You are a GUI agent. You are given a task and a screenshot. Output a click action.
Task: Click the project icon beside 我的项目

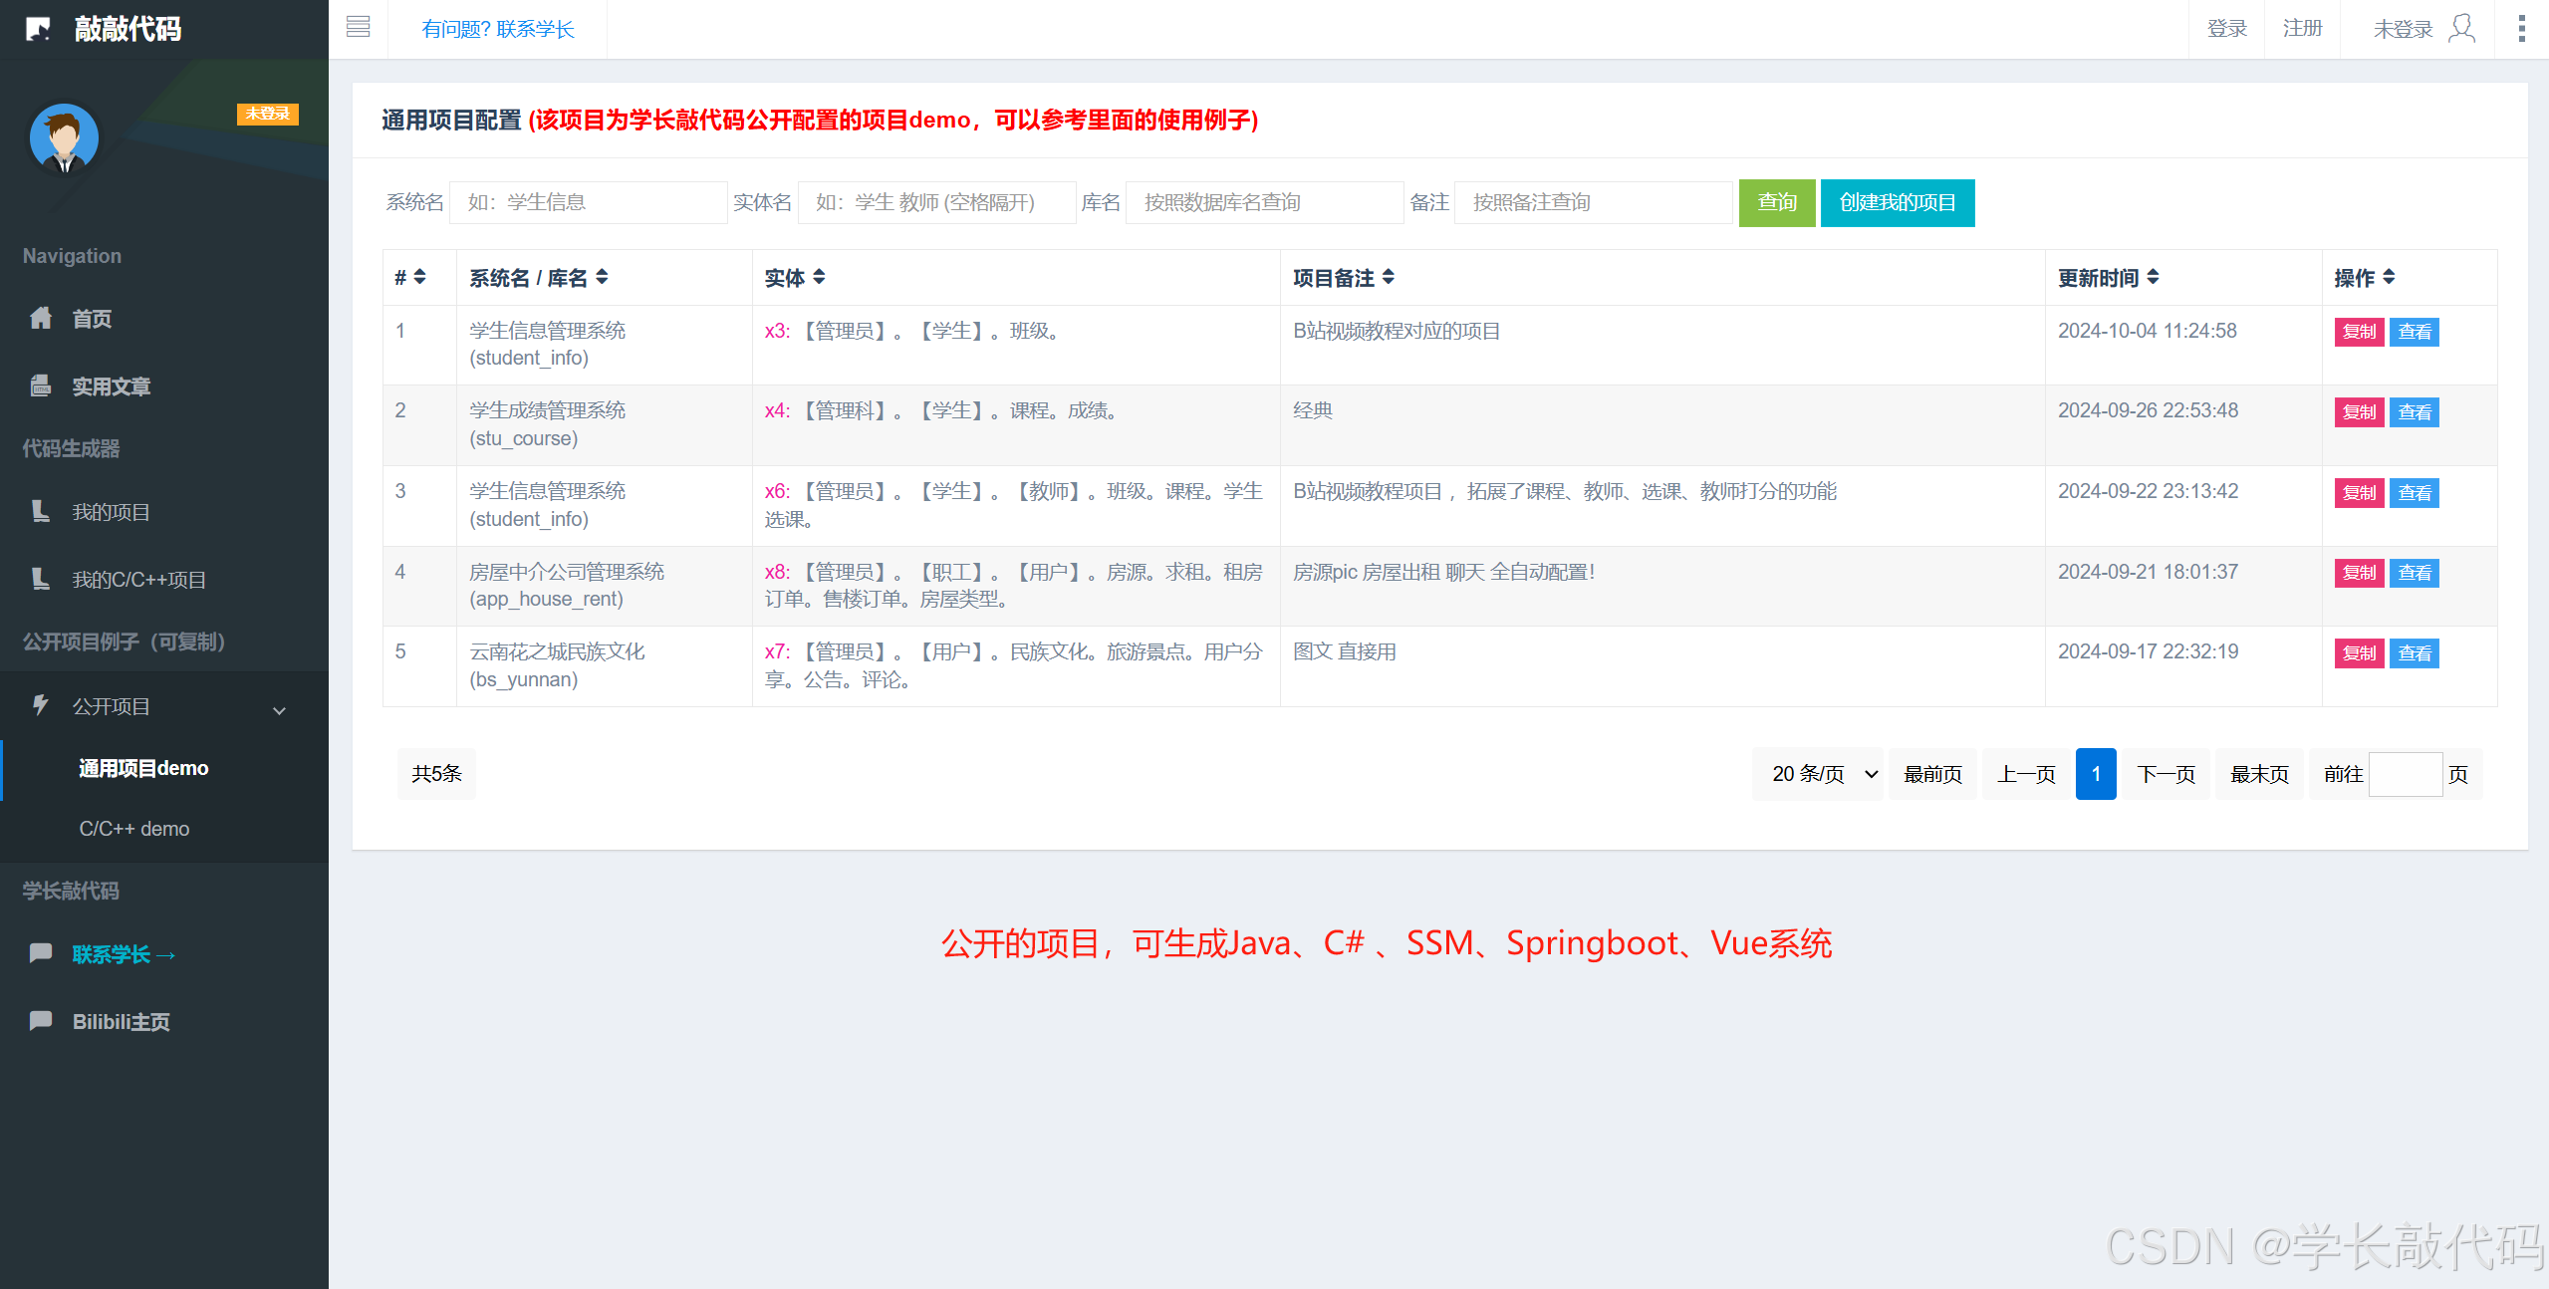[41, 512]
